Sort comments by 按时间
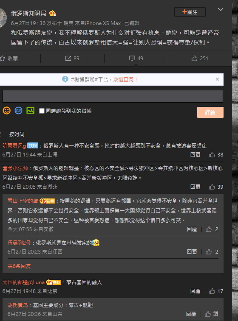 [17, 134]
